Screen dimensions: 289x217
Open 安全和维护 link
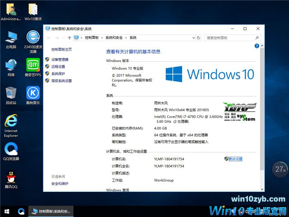click(x=60, y=184)
